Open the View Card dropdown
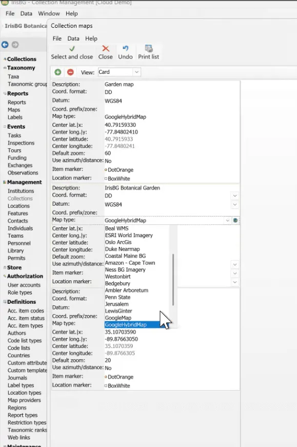 click(x=136, y=72)
